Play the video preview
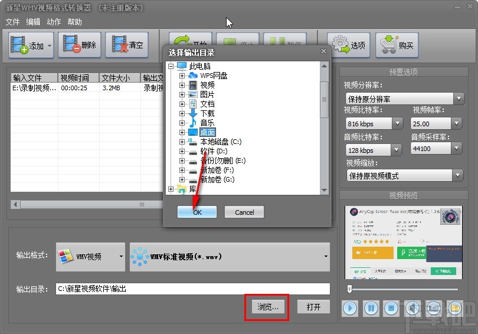 coord(350,309)
